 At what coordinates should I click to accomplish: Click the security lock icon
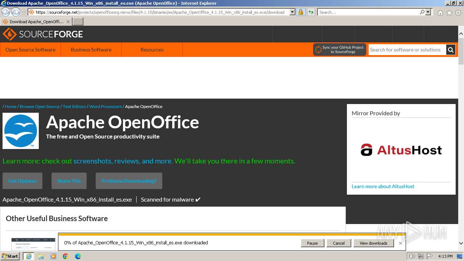click(x=301, y=12)
